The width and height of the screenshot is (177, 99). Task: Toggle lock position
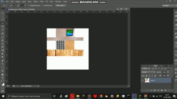(x=152, y=76)
